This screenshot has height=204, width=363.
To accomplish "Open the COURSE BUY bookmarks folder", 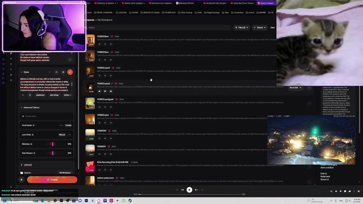I will click(x=168, y=12).
